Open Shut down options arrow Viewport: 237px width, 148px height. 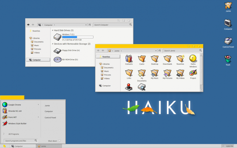pyautogui.click(x=59, y=141)
